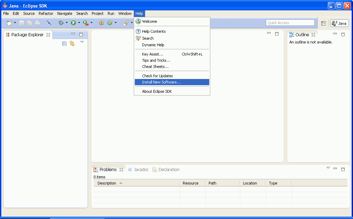The image size is (353, 219).
Task: Open dropdown arrow next to Debug icon
Action: coord(67,23)
